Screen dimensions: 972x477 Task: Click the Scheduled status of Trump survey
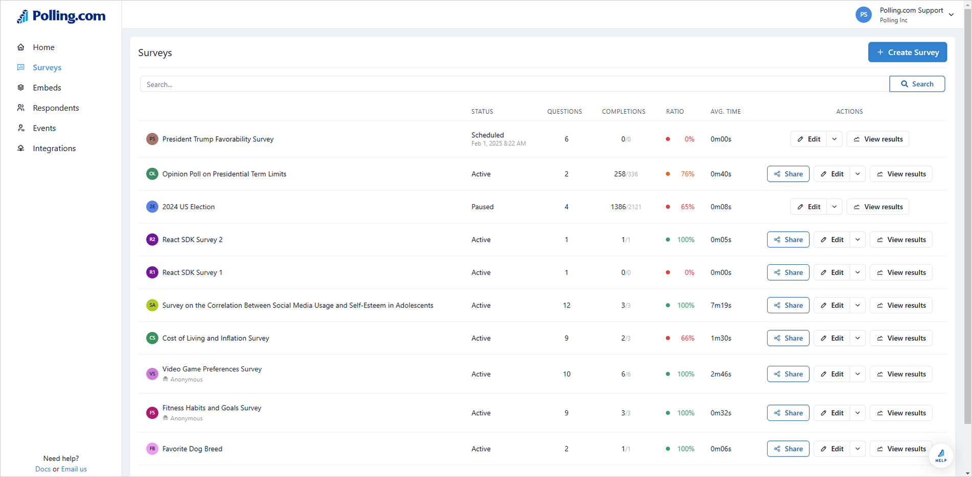pyautogui.click(x=488, y=135)
